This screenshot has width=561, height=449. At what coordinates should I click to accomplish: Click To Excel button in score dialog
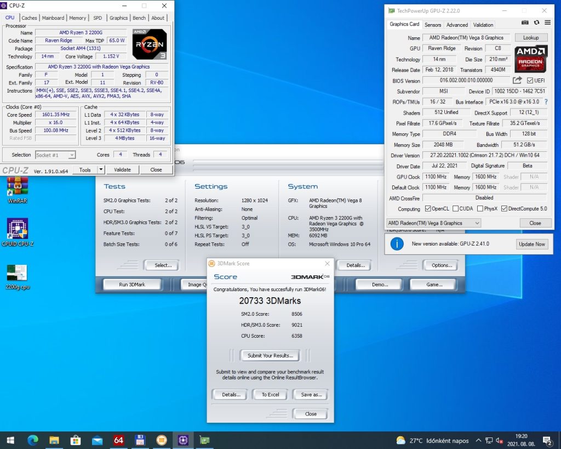pyautogui.click(x=270, y=395)
